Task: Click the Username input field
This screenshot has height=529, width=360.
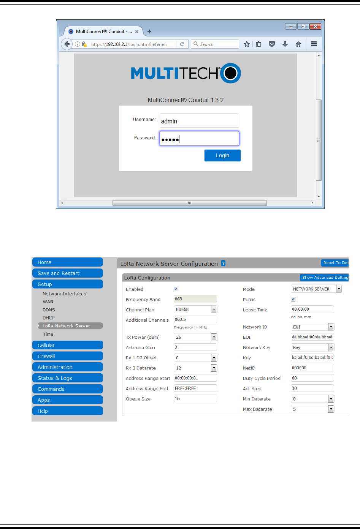Action: pyautogui.click(x=199, y=120)
